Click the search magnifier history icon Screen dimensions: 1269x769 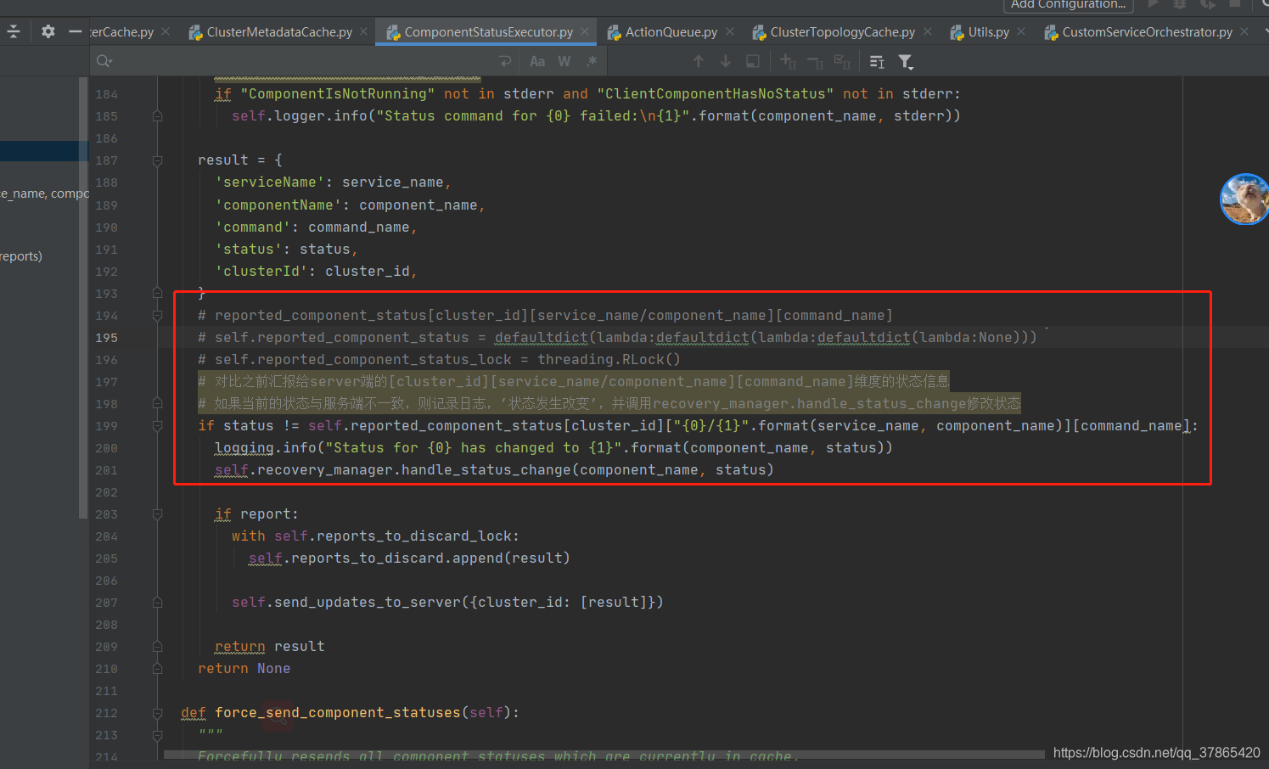104,61
